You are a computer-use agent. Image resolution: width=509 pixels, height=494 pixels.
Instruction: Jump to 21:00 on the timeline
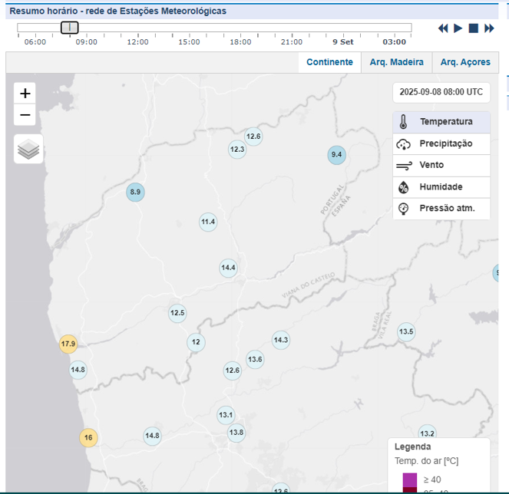[x=292, y=42]
